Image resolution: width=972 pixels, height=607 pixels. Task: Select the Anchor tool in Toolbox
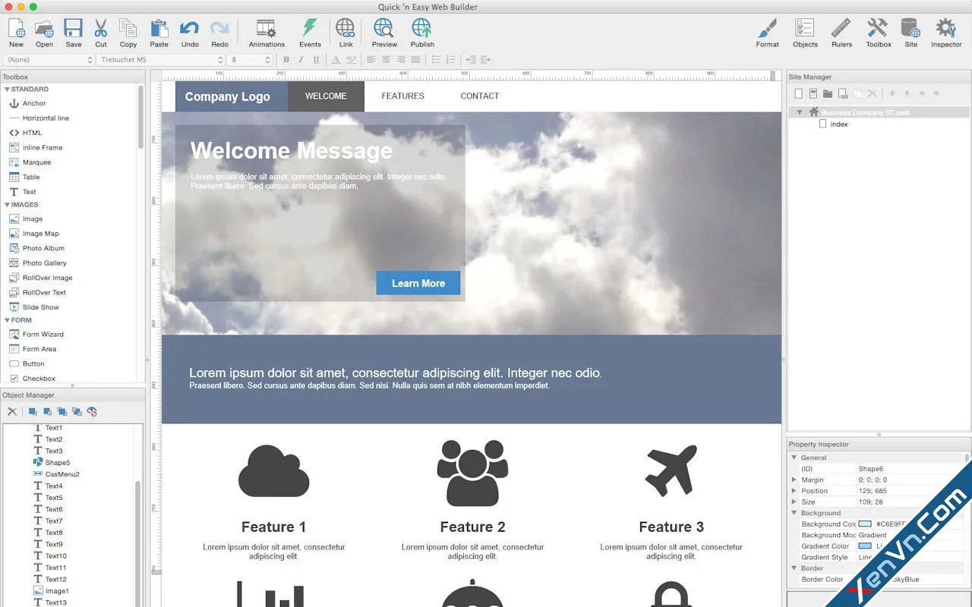[28, 103]
